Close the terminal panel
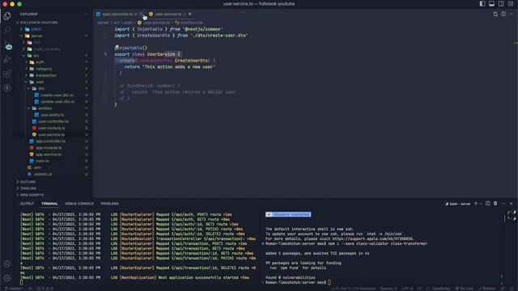The image size is (518, 291). pos(511,204)
